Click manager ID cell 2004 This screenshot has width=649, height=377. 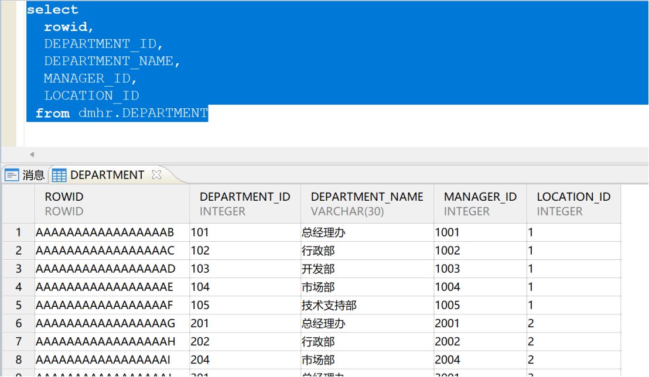click(x=480, y=360)
